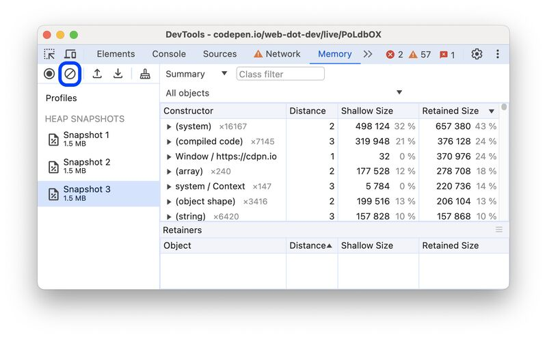Click the Snapshot 3 file icon
Image resolution: width=547 pixels, height=339 pixels.
[53, 194]
